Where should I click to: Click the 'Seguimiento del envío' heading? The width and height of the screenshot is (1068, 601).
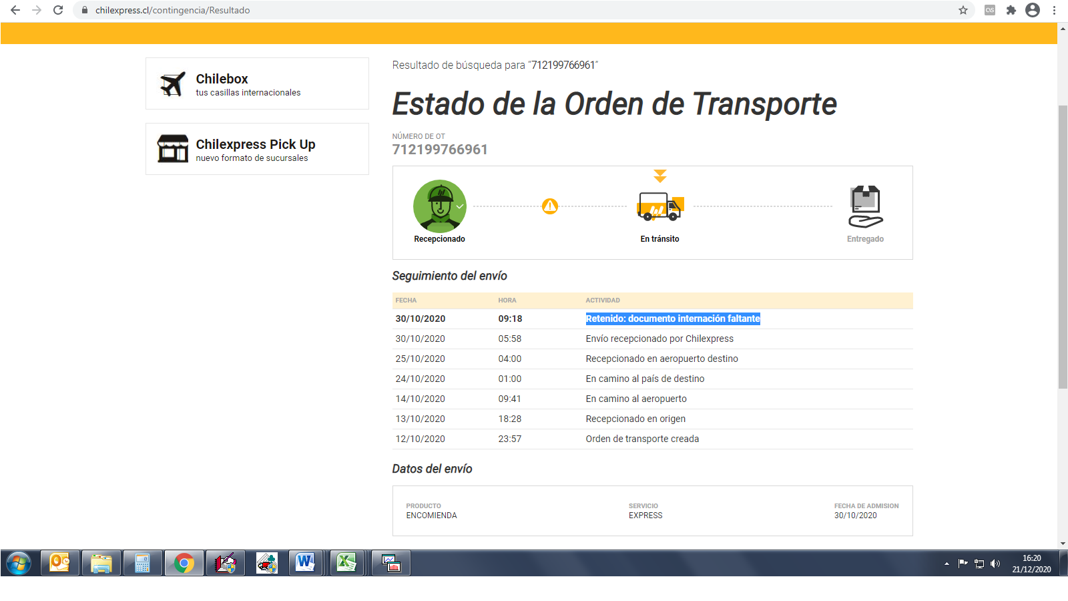click(449, 276)
